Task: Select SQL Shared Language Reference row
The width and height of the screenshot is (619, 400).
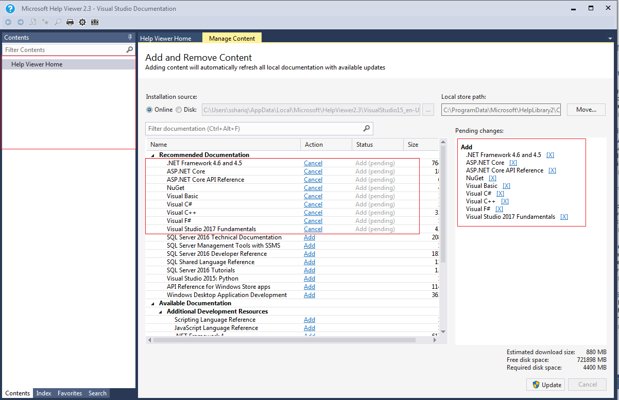Action: click(x=293, y=262)
